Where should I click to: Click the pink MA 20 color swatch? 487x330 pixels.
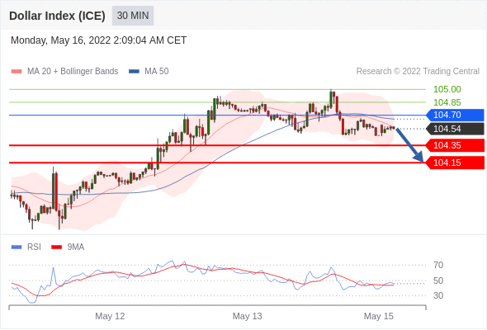17,72
